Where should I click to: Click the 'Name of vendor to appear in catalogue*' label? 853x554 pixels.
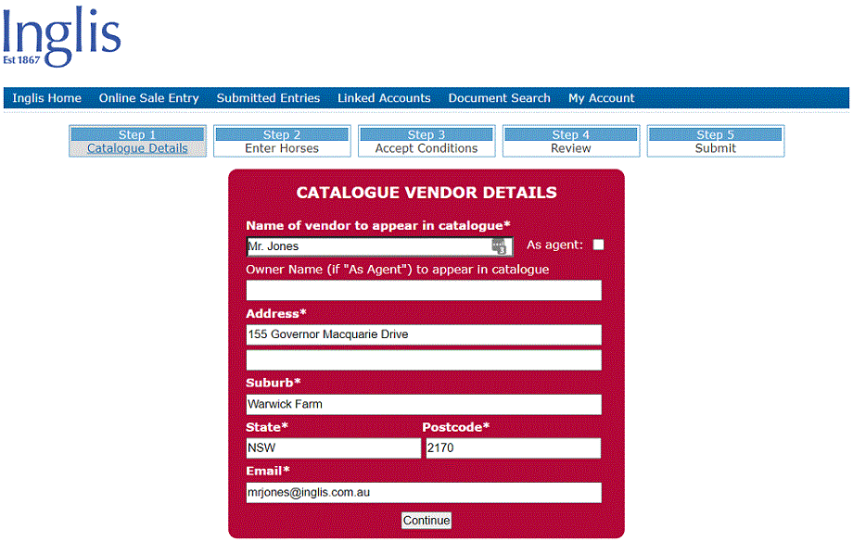(378, 225)
